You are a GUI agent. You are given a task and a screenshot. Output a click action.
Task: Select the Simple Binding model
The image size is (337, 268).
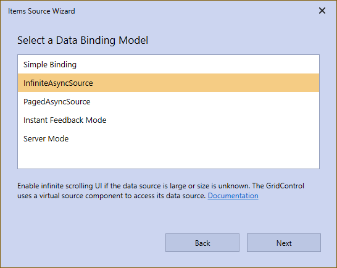[x=168, y=64]
